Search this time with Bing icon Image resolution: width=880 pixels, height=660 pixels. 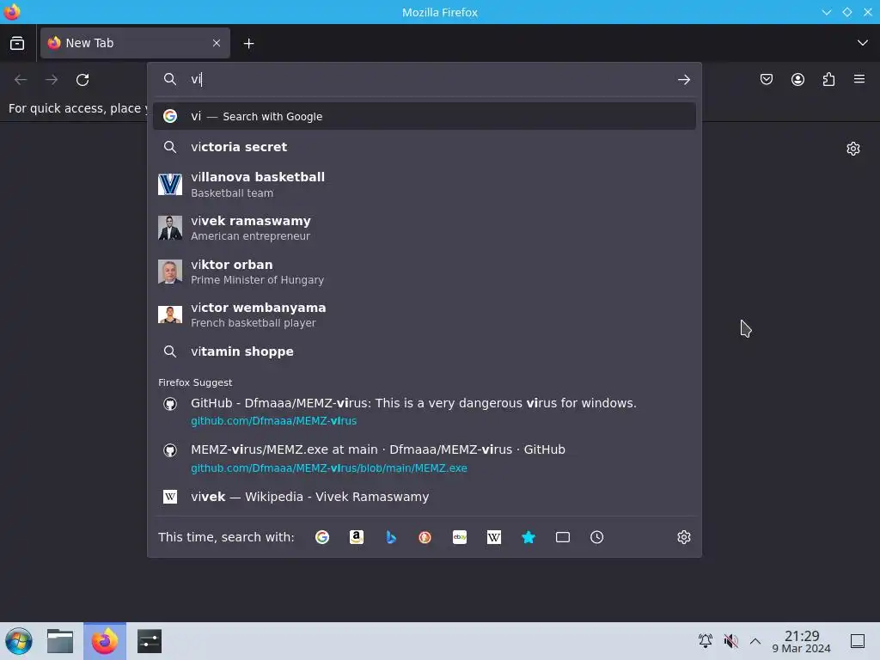[391, 537]
